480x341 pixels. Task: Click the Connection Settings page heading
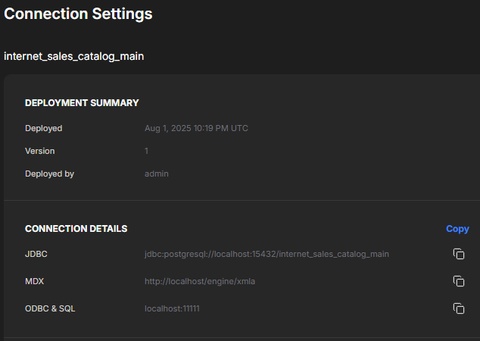(79, 14)
